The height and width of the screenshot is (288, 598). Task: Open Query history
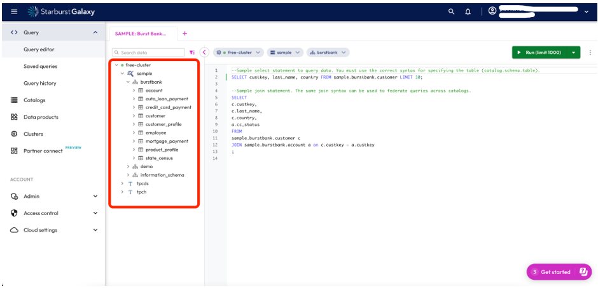(x=39, y=83)
